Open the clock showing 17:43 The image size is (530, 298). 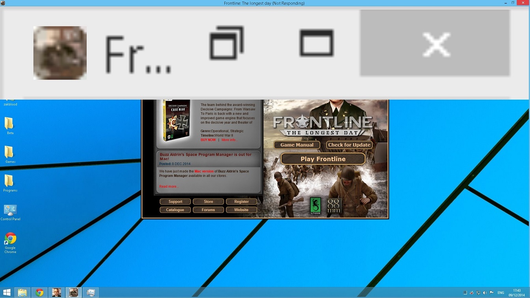click(517, 292)
